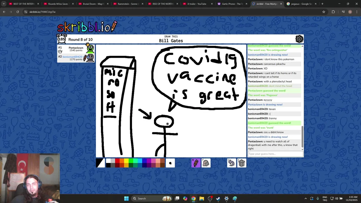Show hidden system tray icons chevron

point(305,198)
